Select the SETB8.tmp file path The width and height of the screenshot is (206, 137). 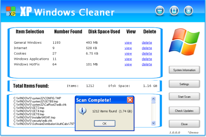click(36, 101)
